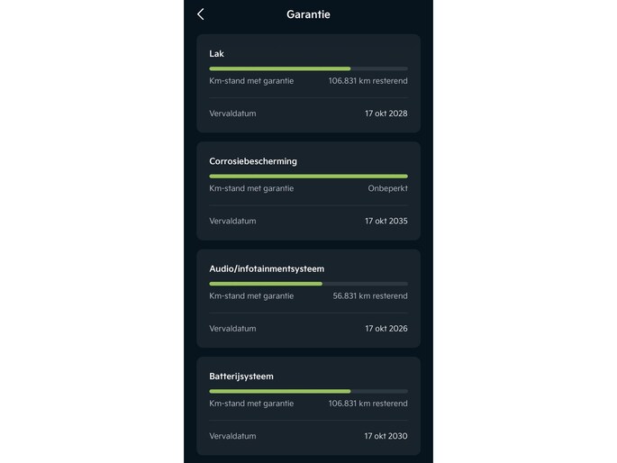Click the 56.831 km resterend value
The image size is (617, 463).
[x=370, y=295]
